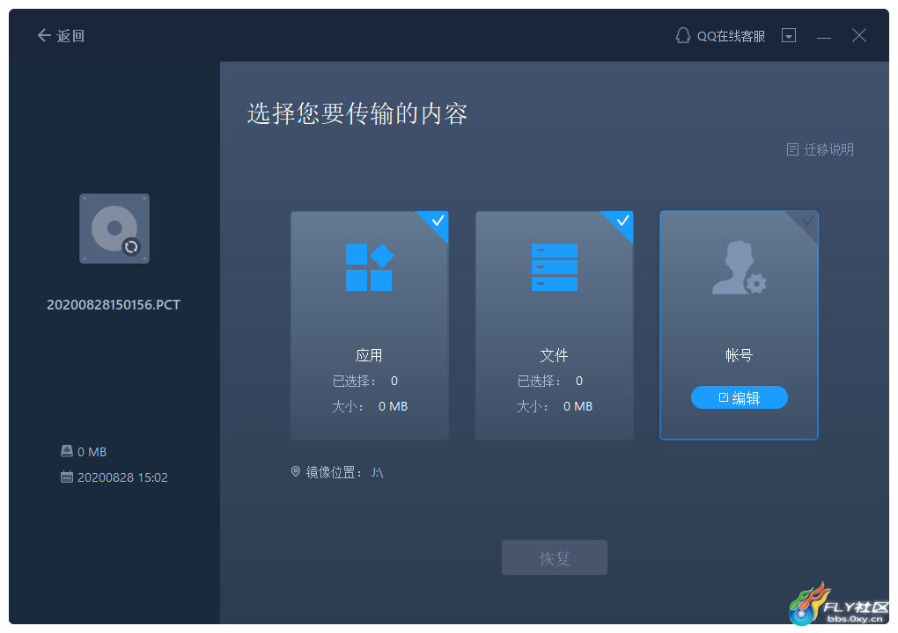Click 镜像位置 J:\ path text
This screenshot has width=898, height=633.
[345, 472]
